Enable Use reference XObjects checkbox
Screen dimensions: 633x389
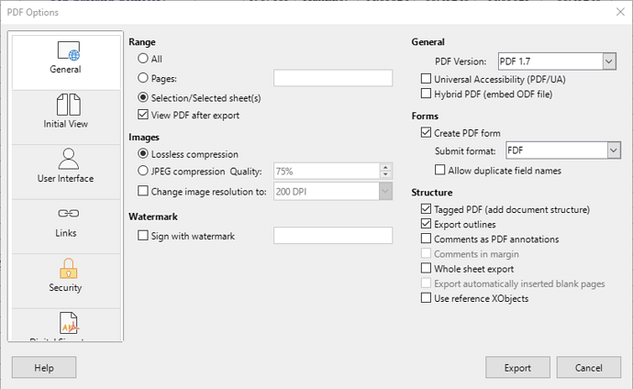(426, 298)
